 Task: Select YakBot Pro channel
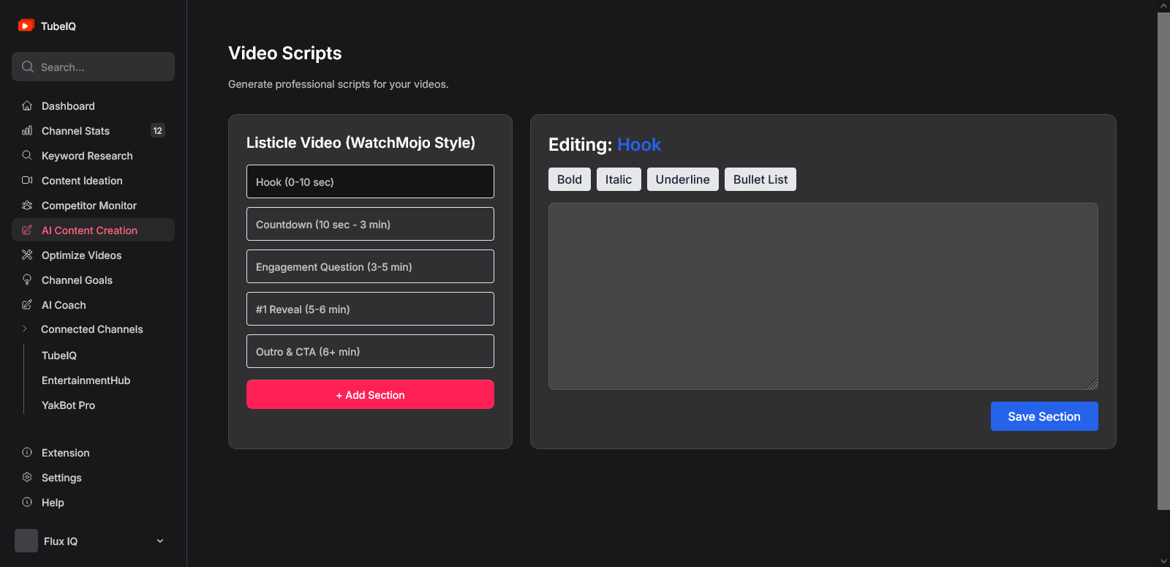coord(68,405)
